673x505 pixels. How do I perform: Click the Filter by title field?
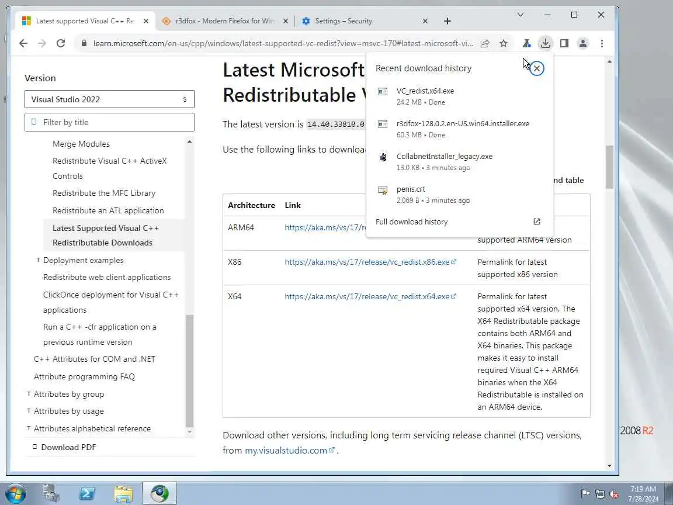tap(109, 122)
